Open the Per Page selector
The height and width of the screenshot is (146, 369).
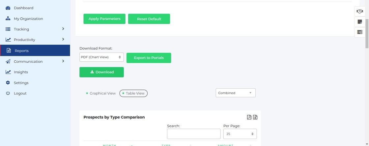click(x=240, y=134)
